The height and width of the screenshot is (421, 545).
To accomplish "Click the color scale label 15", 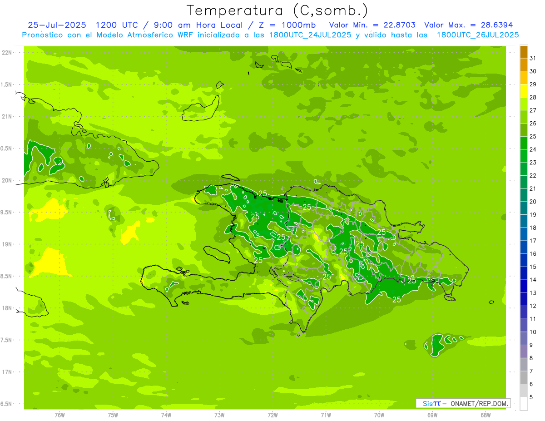I will 533,267.
